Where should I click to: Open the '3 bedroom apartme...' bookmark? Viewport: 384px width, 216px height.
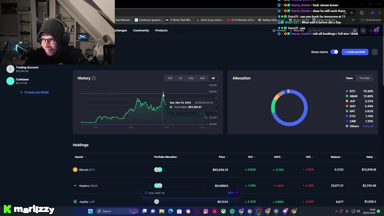(148, 20)
